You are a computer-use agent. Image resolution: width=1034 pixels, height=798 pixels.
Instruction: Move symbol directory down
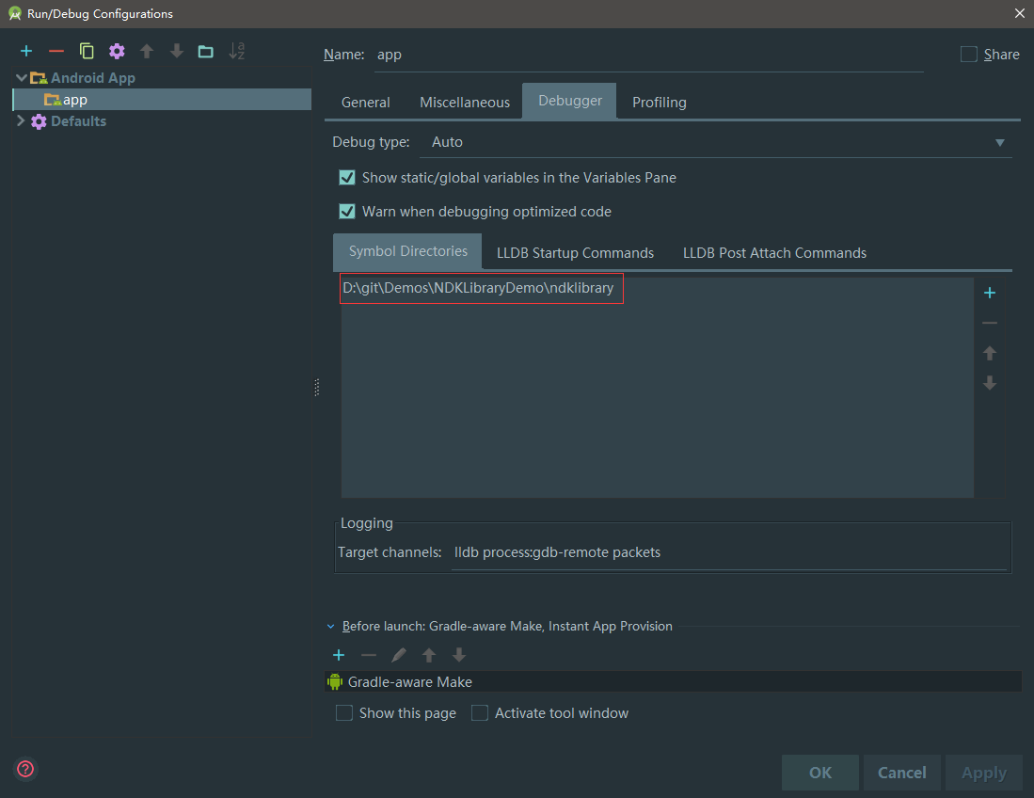pos(989,382)
